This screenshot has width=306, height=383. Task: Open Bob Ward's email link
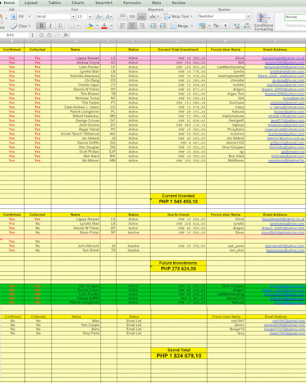288,156
